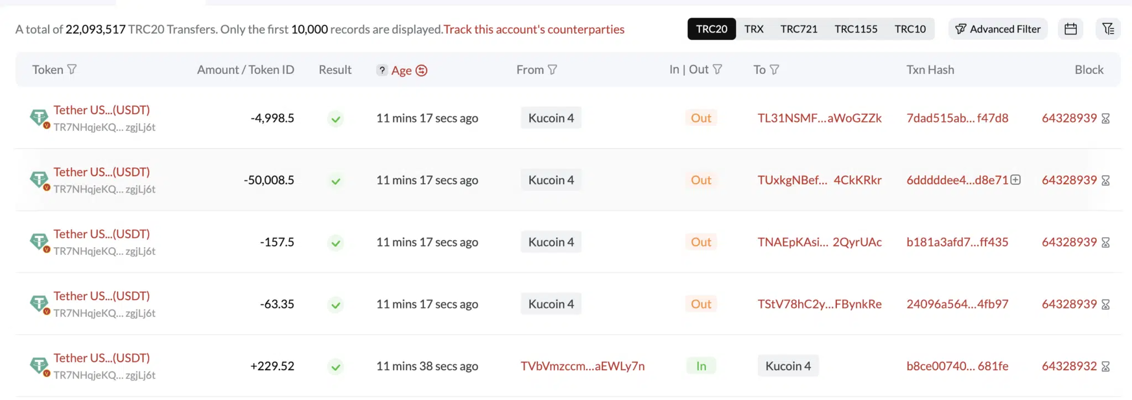Open recipient address TStV78hC2y...FBynkRe
Image resolution: width=1132 pixels, height=400 pixels.
819,304
